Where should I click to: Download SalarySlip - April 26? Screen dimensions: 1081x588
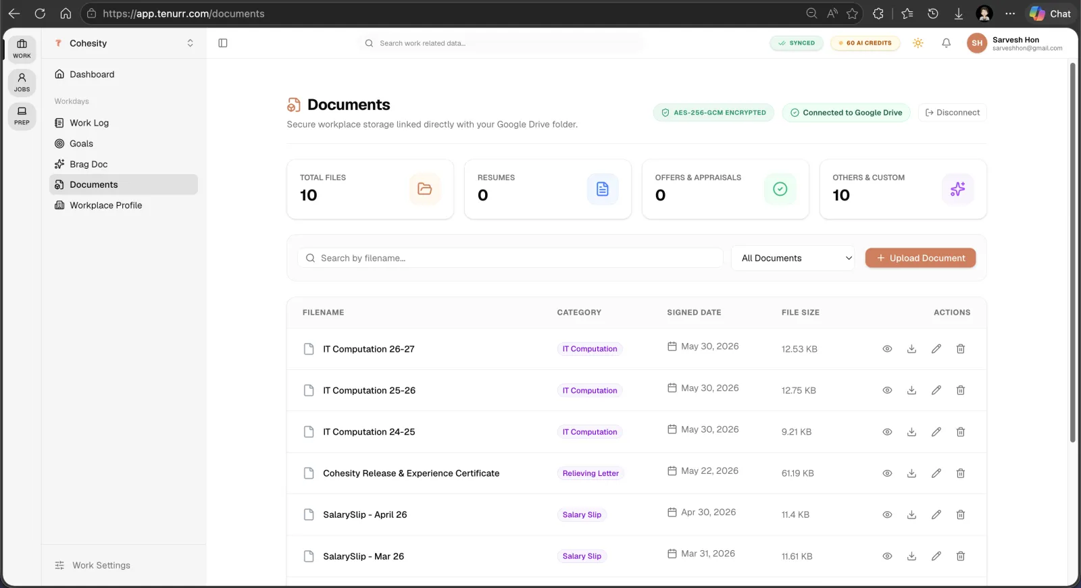911,514
